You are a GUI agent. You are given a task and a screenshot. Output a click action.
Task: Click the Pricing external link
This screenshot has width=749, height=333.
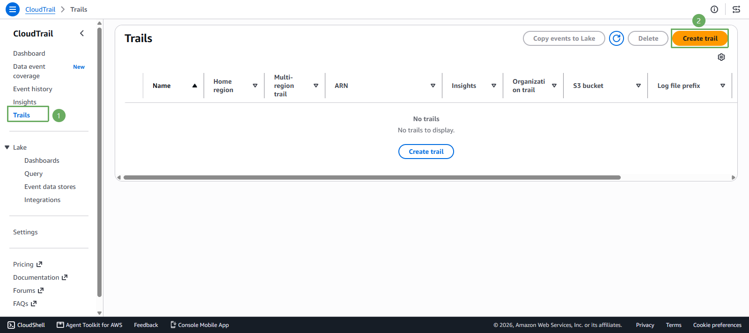(28, 264)
